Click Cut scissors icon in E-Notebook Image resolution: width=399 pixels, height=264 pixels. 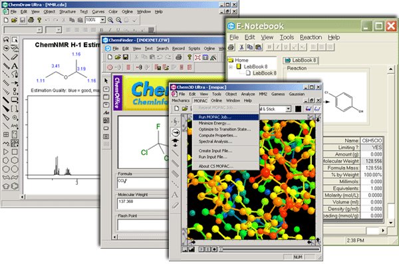(242, 47)
